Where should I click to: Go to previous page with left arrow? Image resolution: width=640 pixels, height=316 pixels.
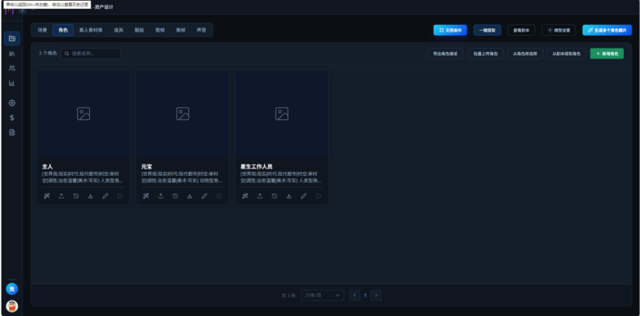pos(355,295)
